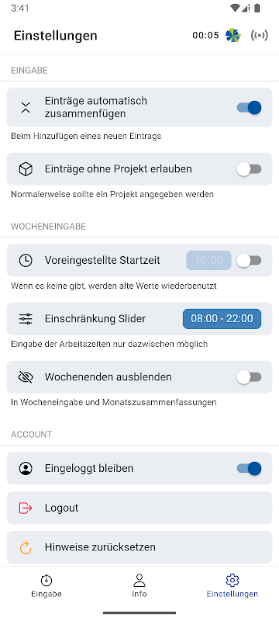Enable Einträge ohne Projekt erlauben switch

click(x=250, y=169)
